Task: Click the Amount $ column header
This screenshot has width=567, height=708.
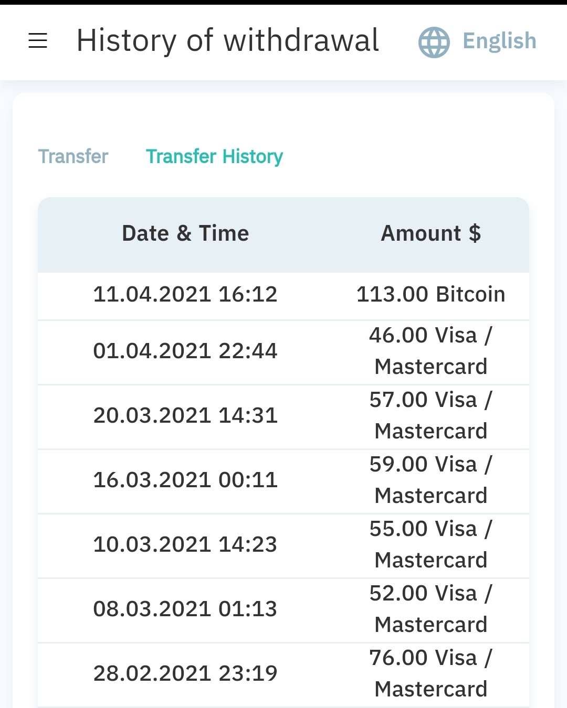Action: [431, 233]
